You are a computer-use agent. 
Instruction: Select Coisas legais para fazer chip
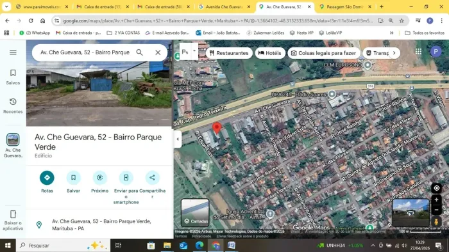(x=324, y=53)
